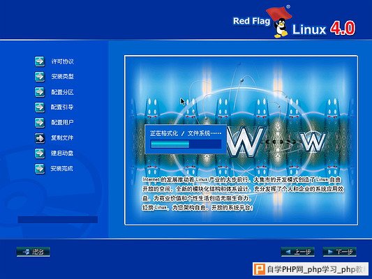
Task: Click the arrow icon beside 配置分区
Action: 40,92
